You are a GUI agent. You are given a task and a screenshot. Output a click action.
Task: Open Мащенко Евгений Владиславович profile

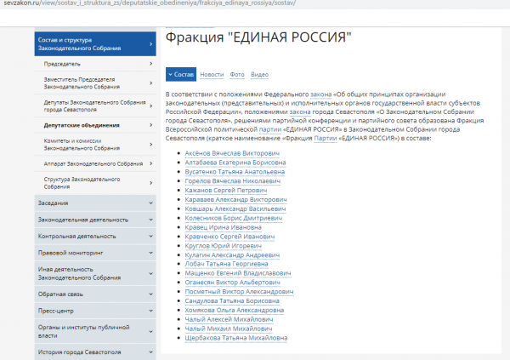coord(238,273)
